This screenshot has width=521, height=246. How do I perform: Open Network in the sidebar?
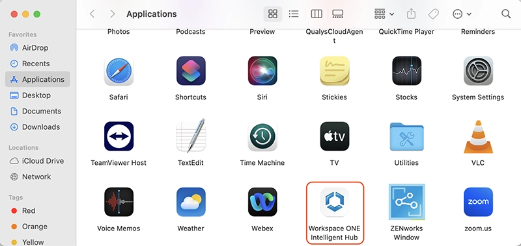[x=38, y=177]
